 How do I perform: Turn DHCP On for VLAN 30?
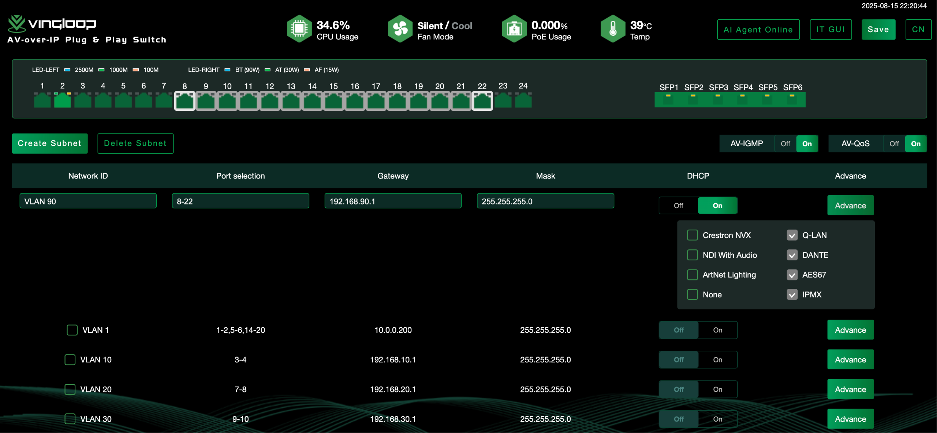point(717,419)
